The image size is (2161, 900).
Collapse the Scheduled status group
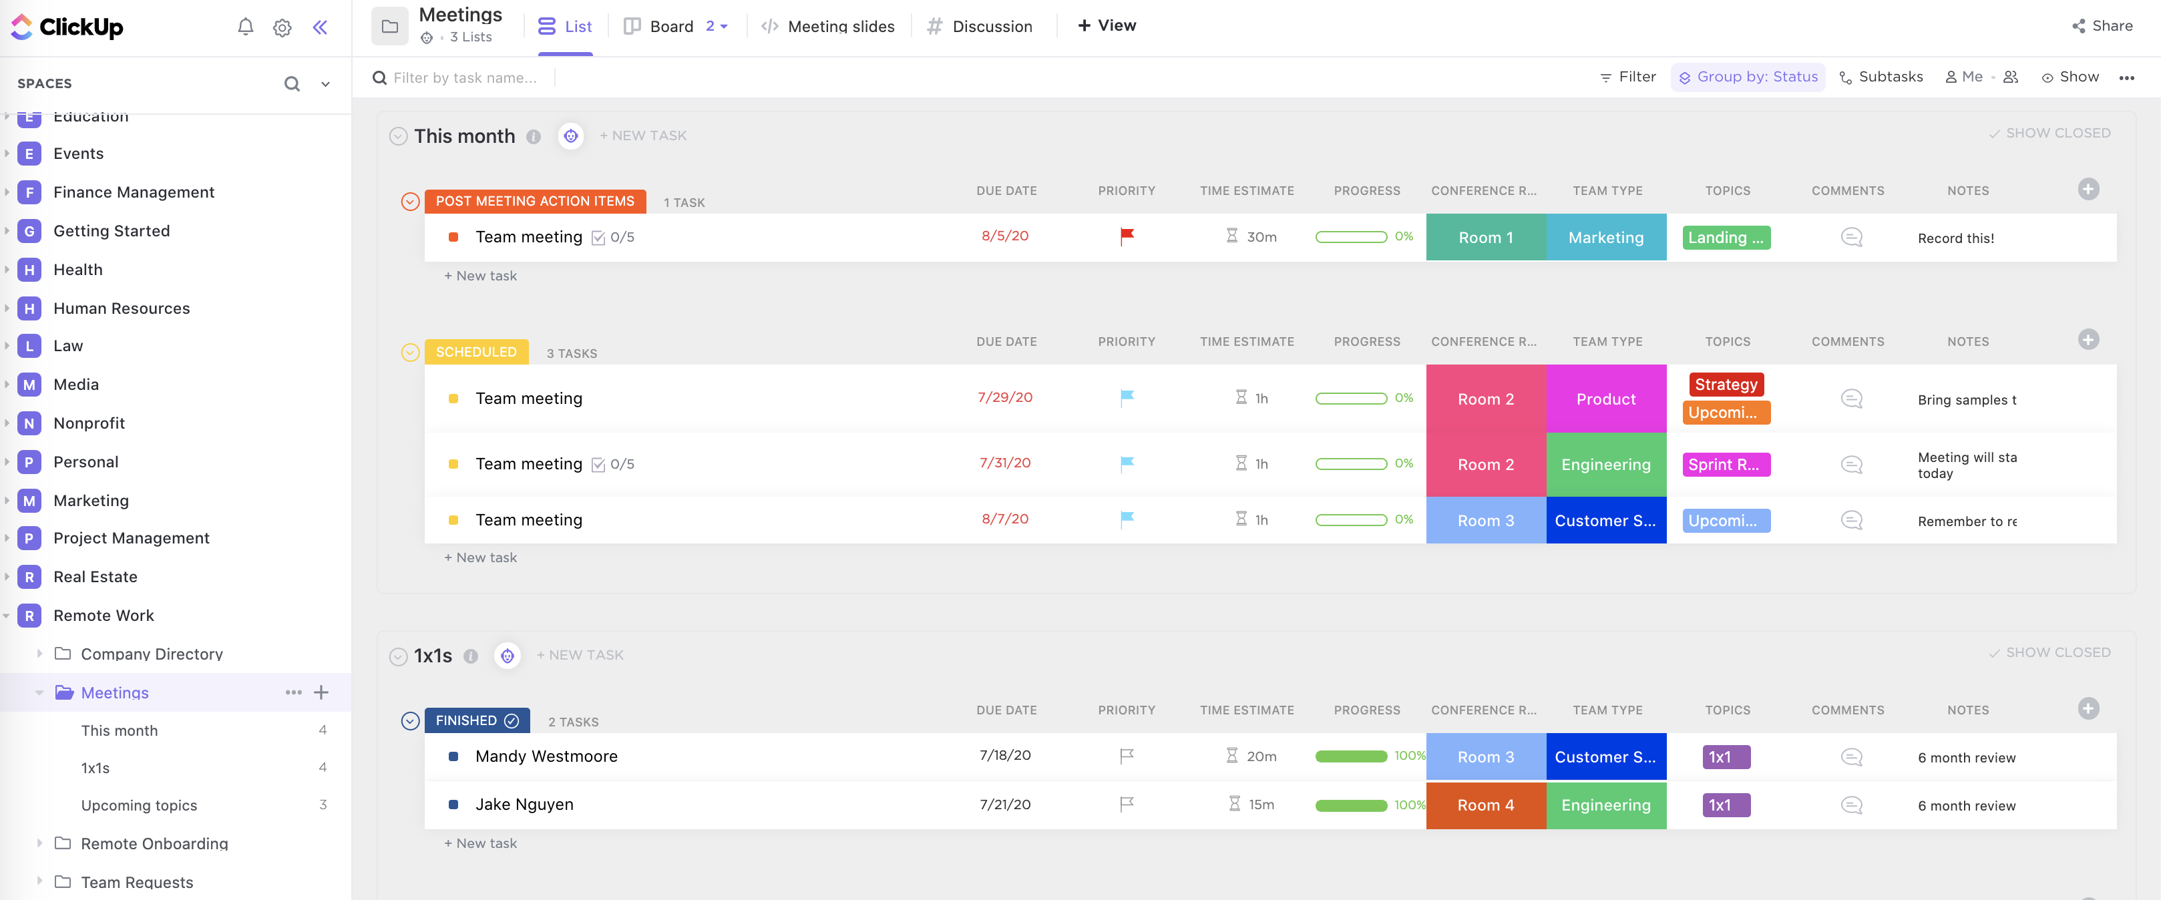pyautogui.click(x=409, y=353)
